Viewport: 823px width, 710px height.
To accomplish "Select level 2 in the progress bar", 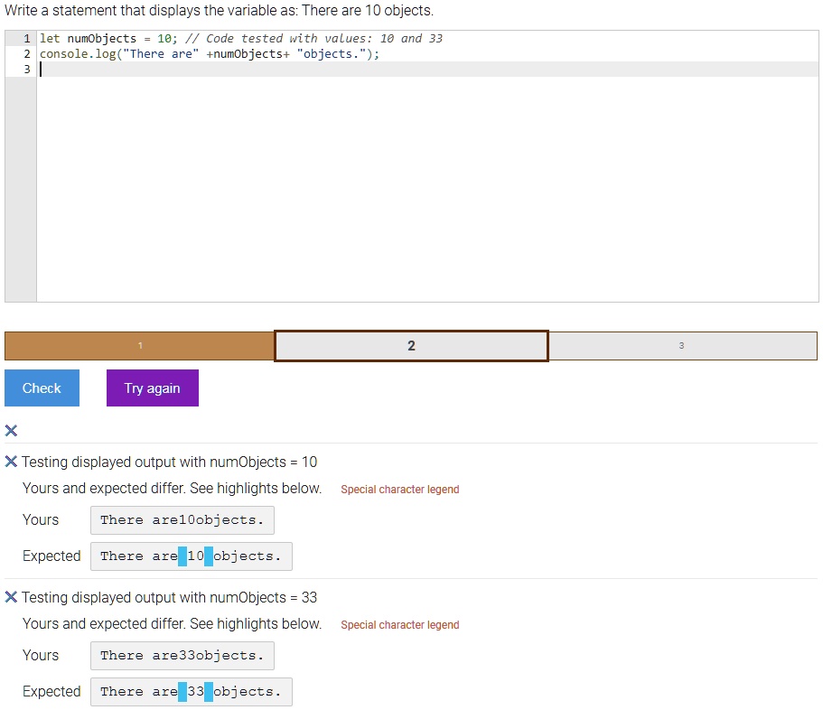I will pos(411,346).
